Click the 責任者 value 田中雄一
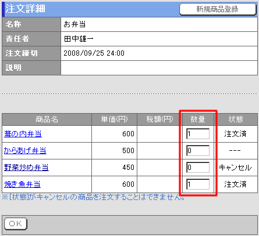The height and width of the screenshot is (236, 259). tap(79, 39)
